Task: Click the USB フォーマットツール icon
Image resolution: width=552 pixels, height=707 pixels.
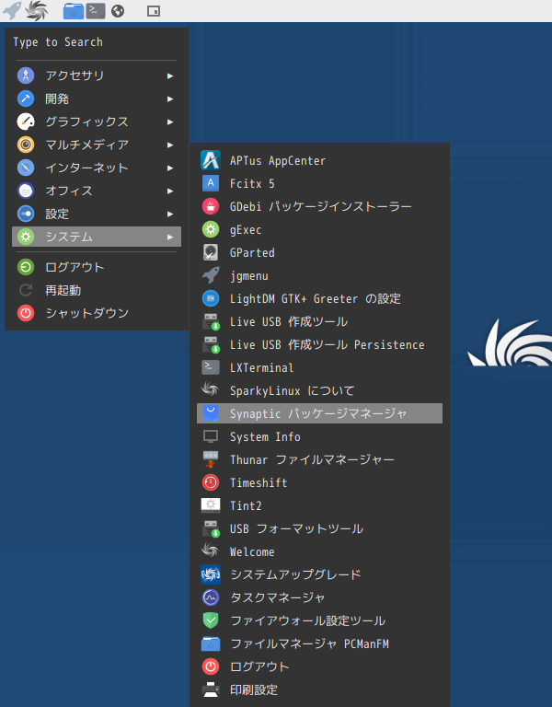Action: 211,528
